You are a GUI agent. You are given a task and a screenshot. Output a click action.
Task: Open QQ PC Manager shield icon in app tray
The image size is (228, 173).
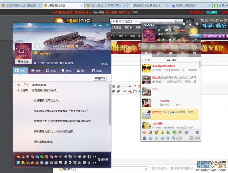[x=180, y=132]
